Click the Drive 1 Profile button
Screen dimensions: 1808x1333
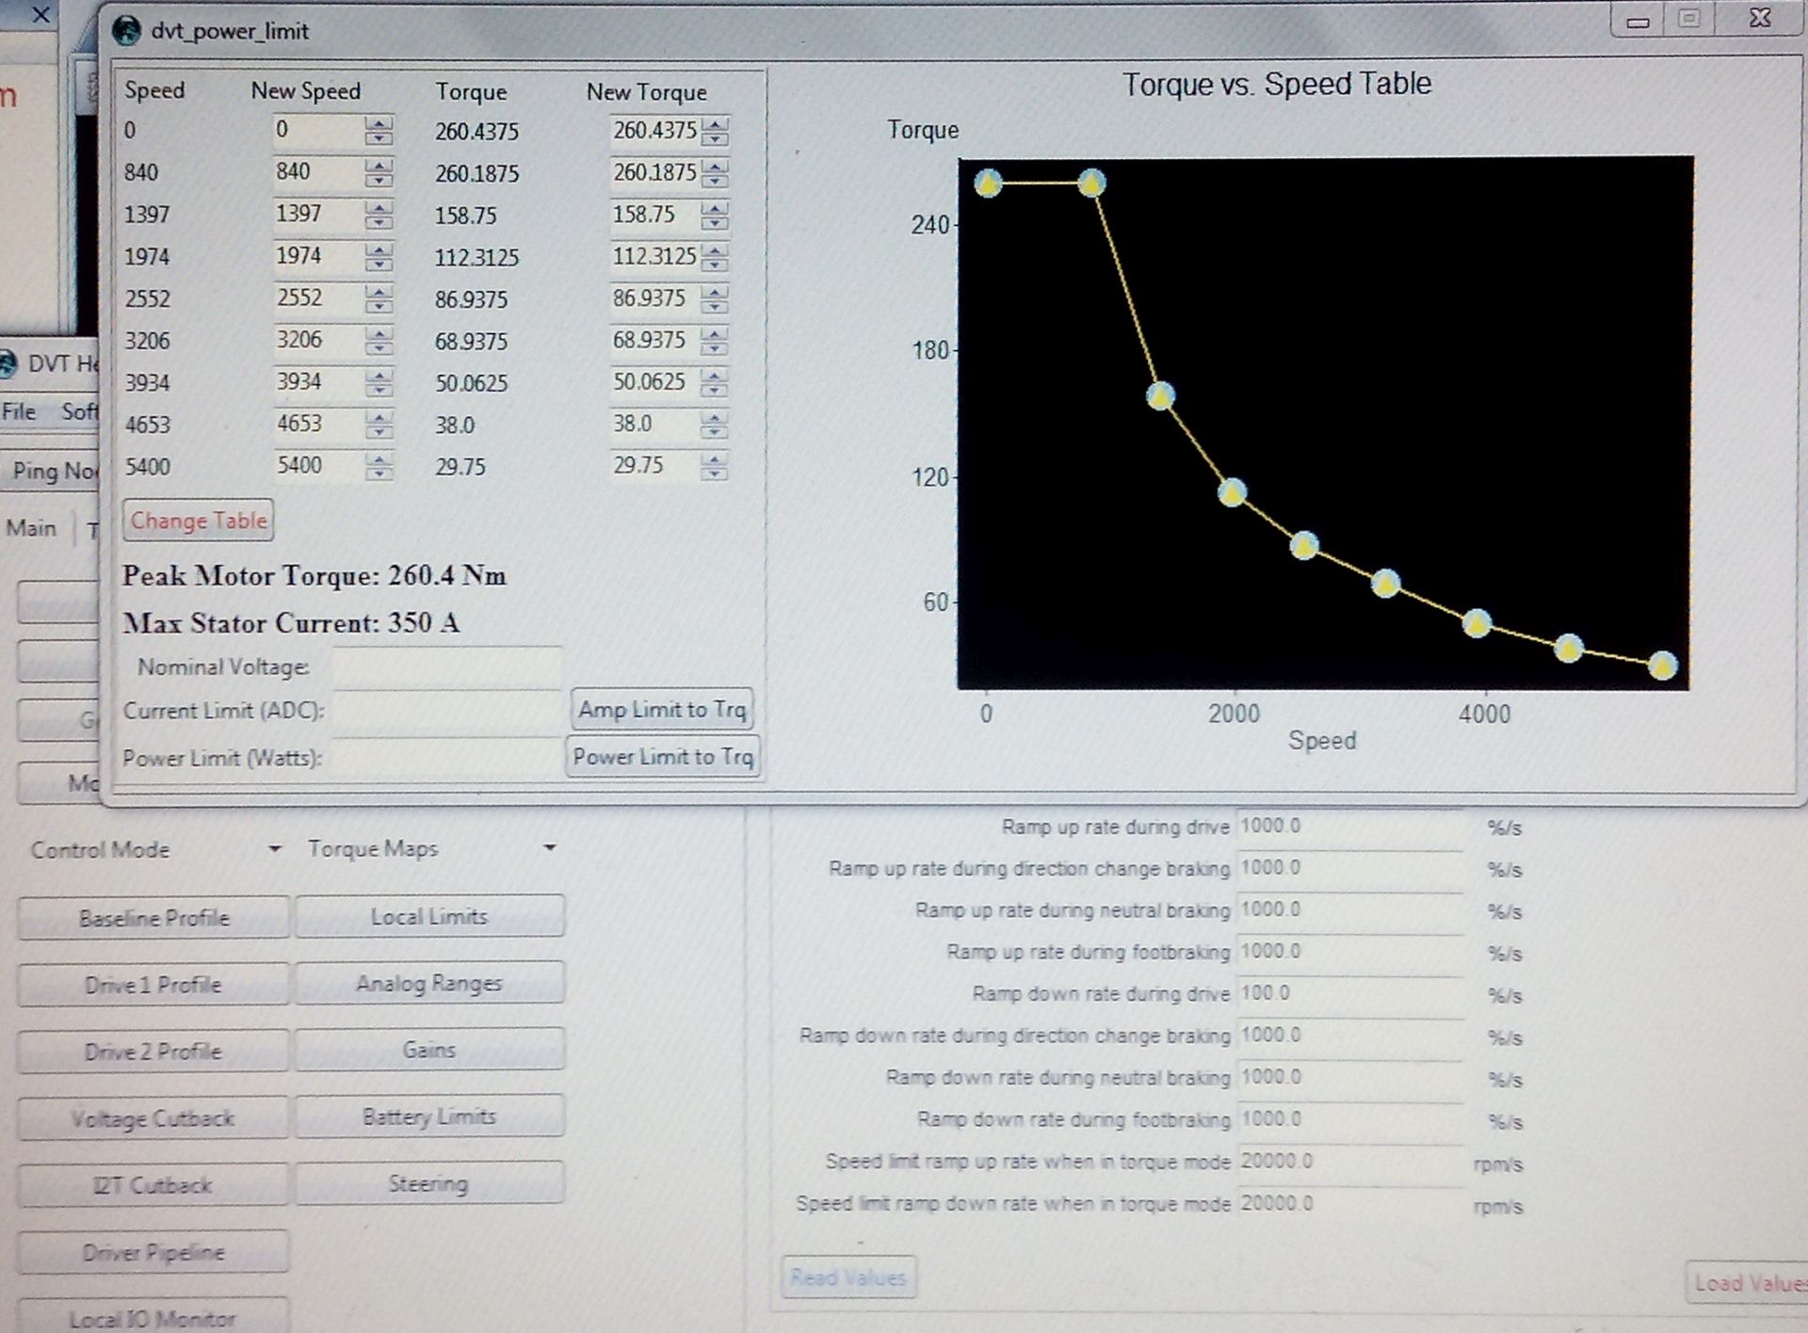pyautogui.click(x=153, y=985)
